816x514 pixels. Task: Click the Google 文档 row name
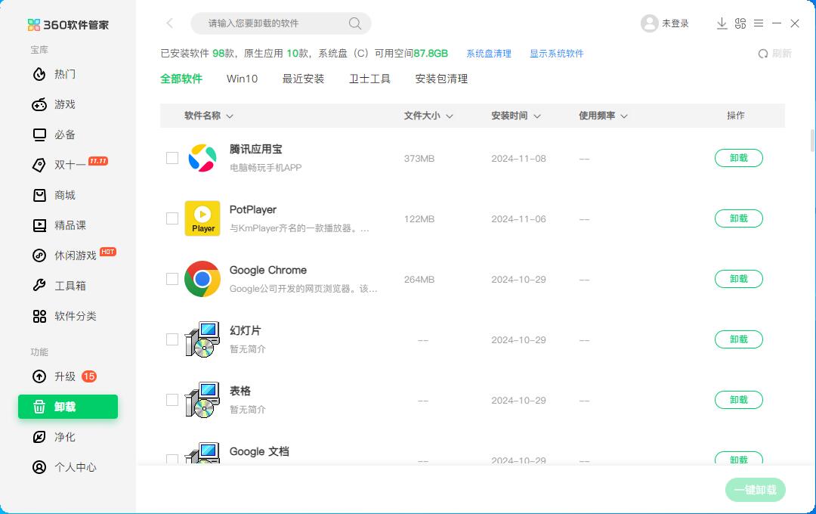click(x=259, y=451)
